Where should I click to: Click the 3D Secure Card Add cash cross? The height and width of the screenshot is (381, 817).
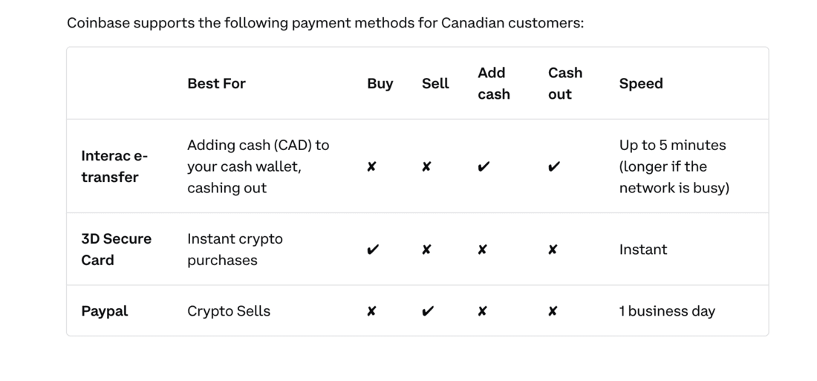482,250
